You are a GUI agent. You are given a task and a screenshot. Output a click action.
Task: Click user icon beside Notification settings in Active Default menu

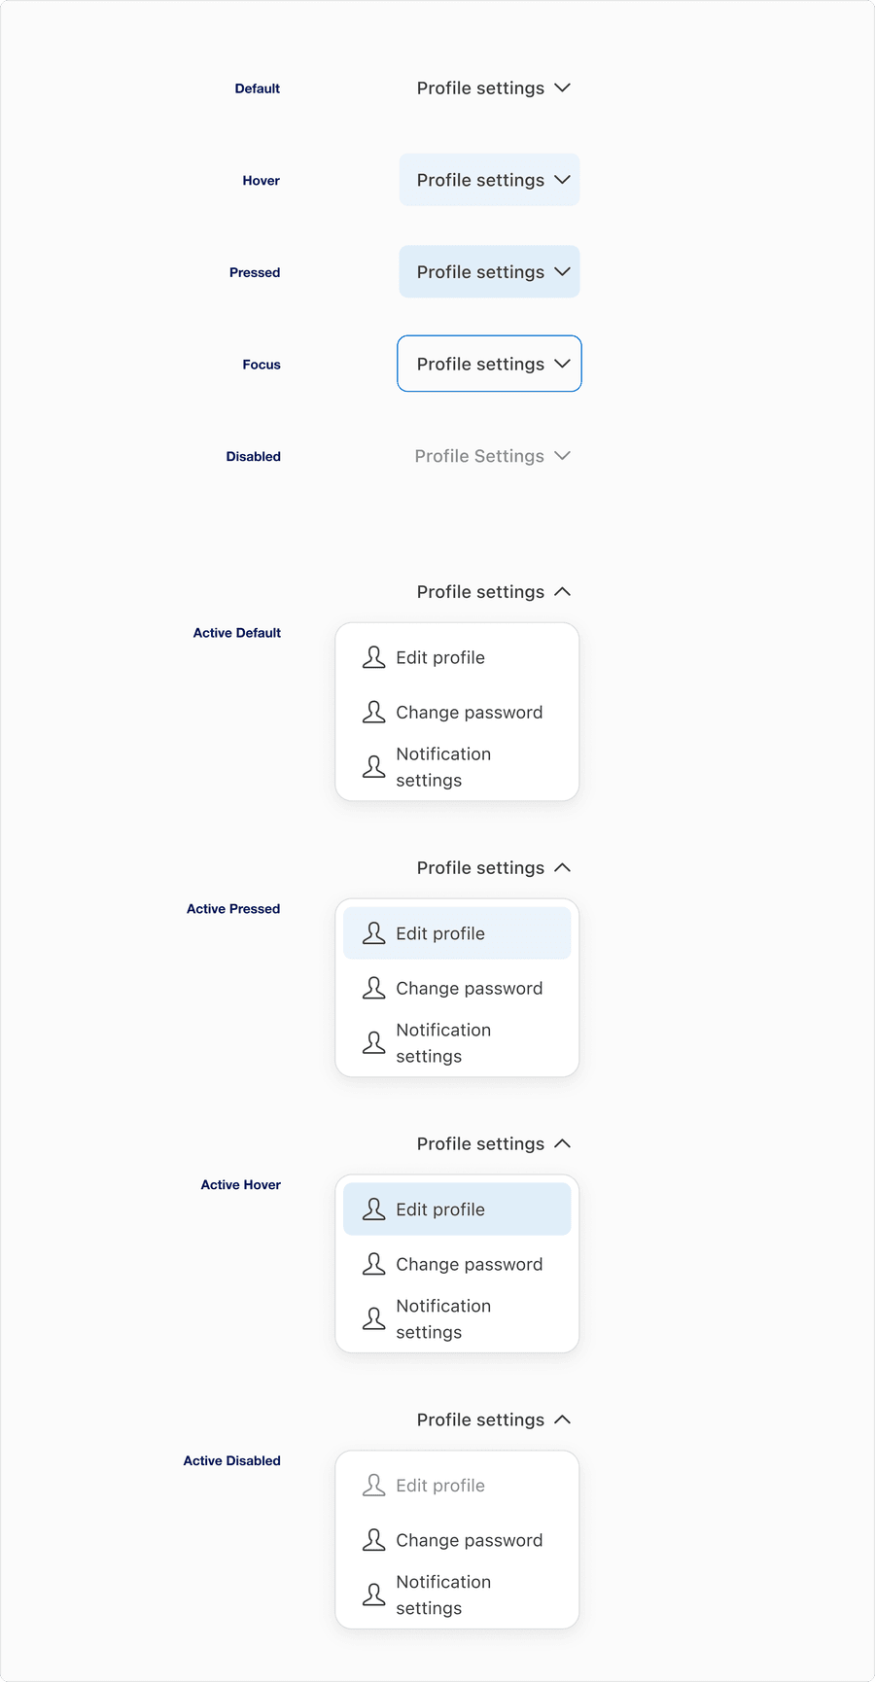pos(373,767)
